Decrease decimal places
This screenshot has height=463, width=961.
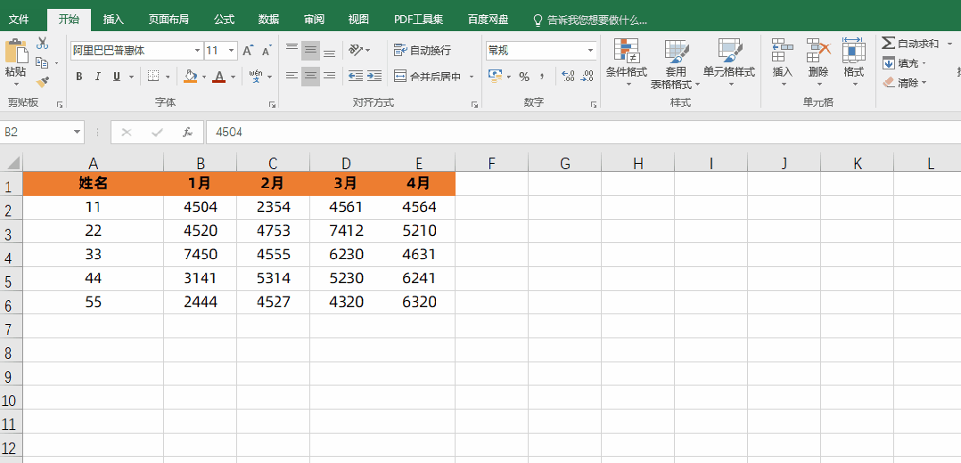pyautogui.click(x=587, y=76)
